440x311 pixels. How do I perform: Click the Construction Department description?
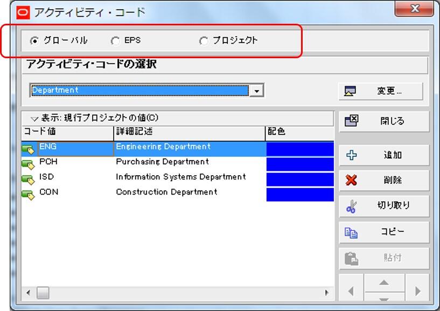point(166,192)
